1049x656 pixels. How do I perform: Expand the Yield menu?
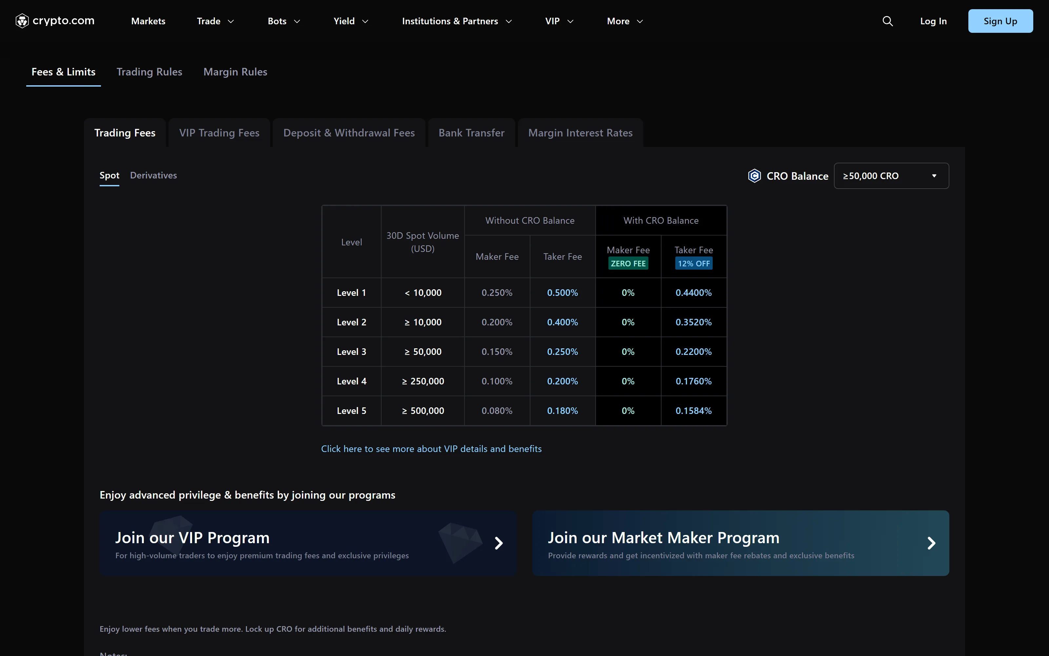(351, 21)
